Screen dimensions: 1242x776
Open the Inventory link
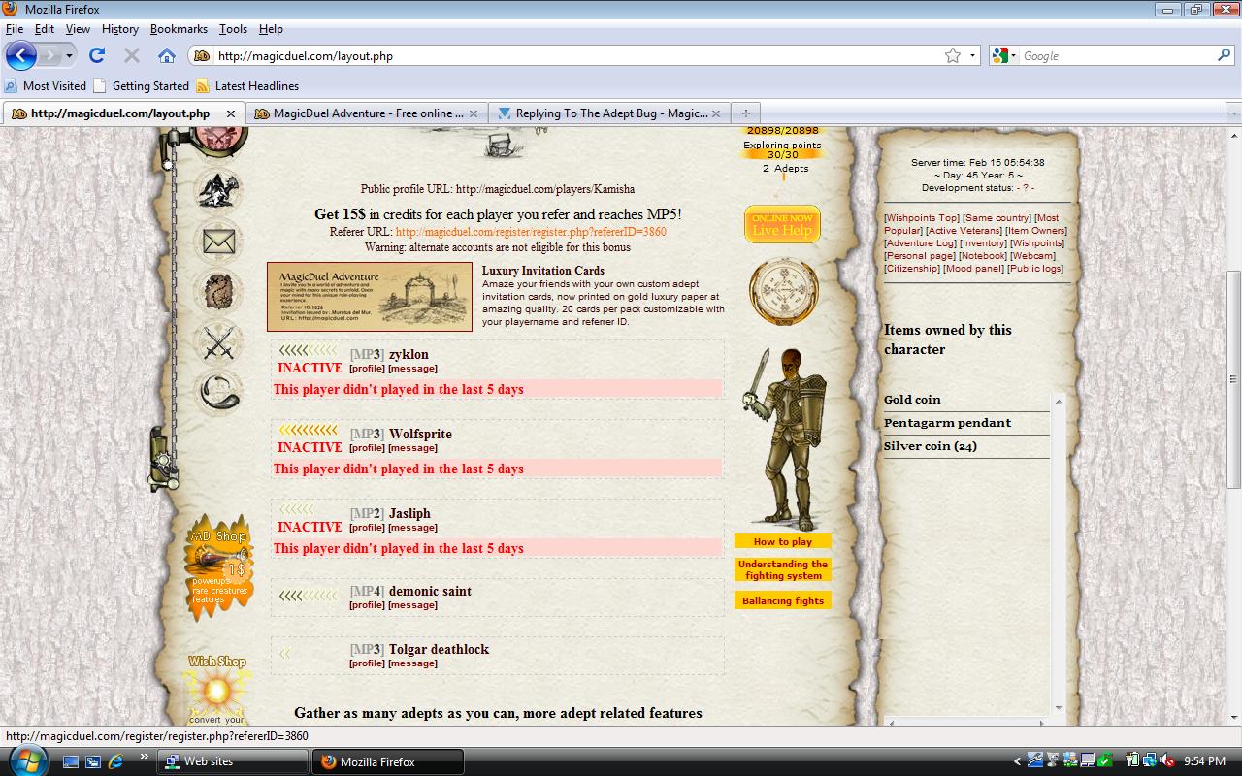coord(983,243)
